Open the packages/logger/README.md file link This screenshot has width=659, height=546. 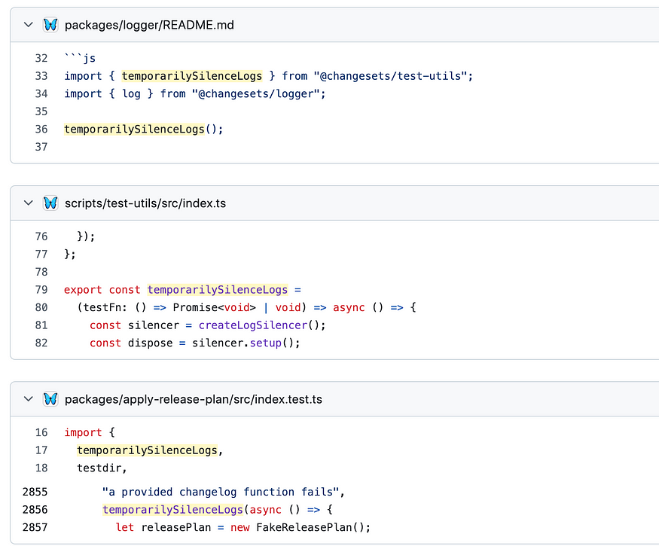pos(149,25)
